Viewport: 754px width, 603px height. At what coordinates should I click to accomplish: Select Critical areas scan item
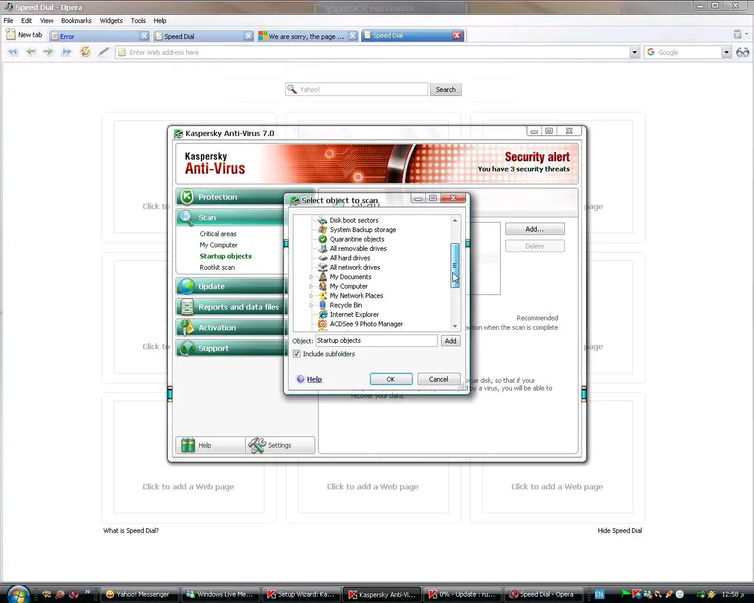click(x=218, y=234)
